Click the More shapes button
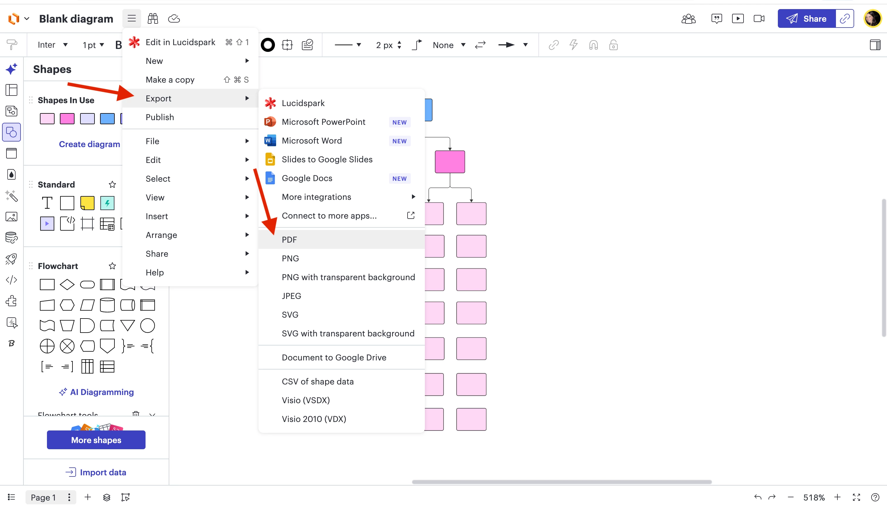 (96, 440)
